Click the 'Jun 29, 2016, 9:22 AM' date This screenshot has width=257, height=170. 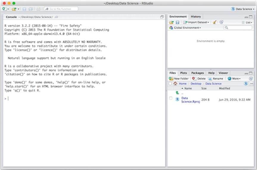[235, 100]
